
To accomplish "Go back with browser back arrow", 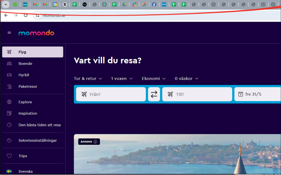I will [6, 16].
